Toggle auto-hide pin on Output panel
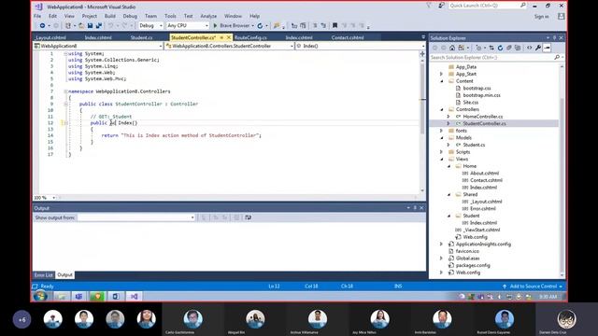The image size is (598, 336). 415,207
